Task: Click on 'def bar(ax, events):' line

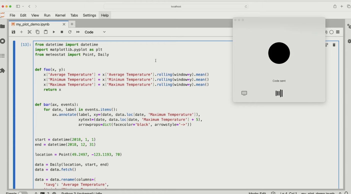Action: [56, 104]
